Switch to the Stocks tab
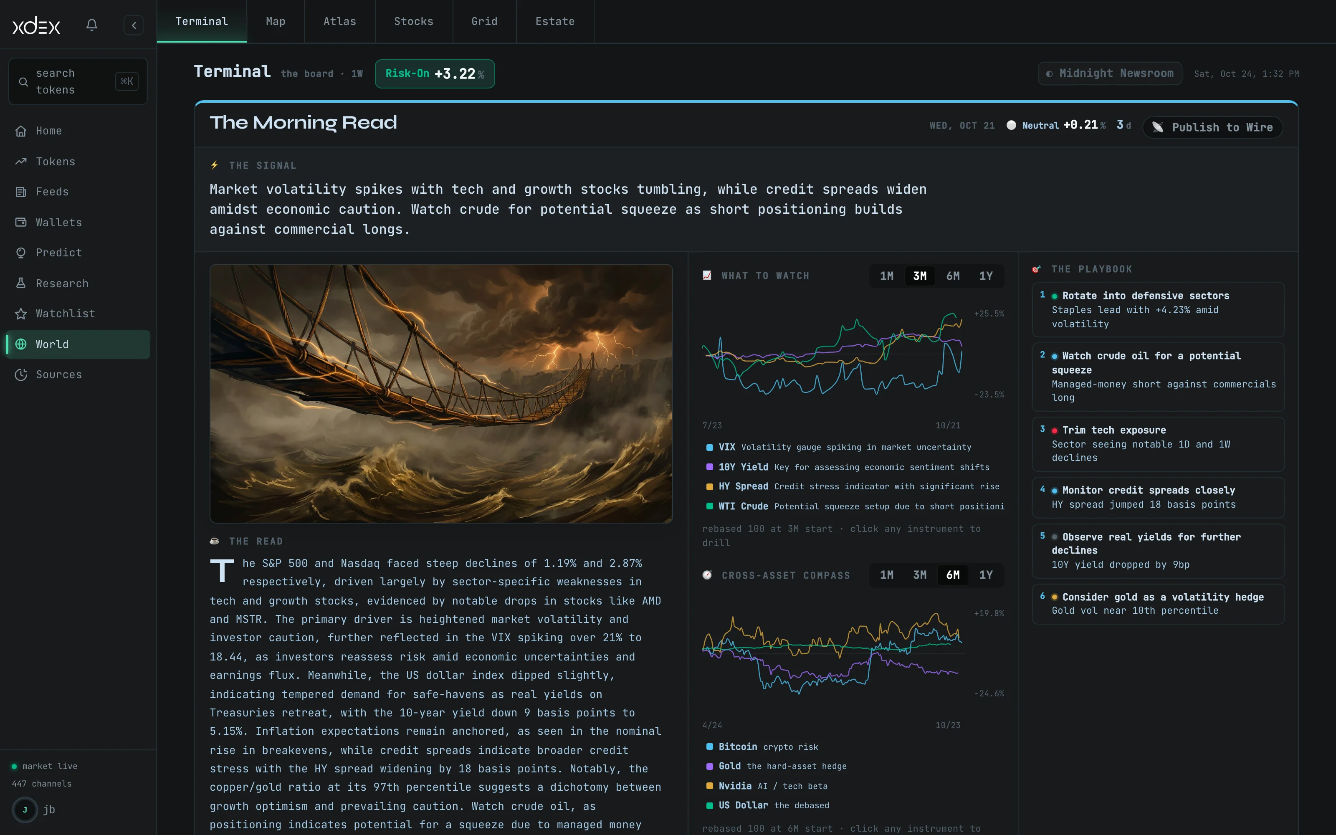The height and width of the screenshot is (835, 1336). coord(413,22)
